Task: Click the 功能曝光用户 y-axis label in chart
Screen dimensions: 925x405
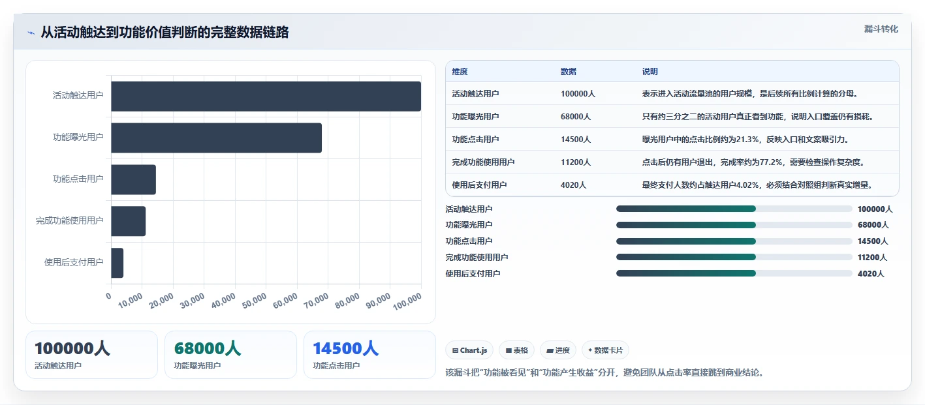Action: (x=78, y=138)
